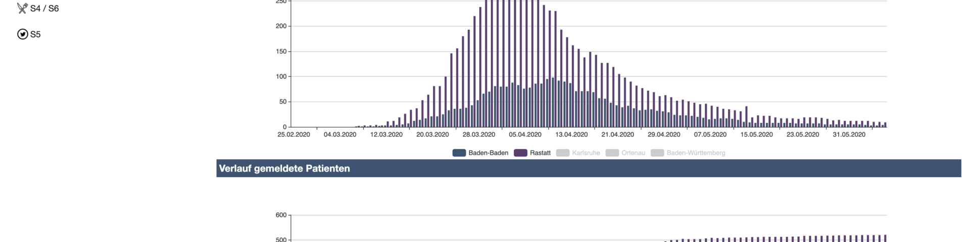Show Ortenau data by clicking its legend text
This screenshot has height=242, width=970.
(x=633, y=153)
